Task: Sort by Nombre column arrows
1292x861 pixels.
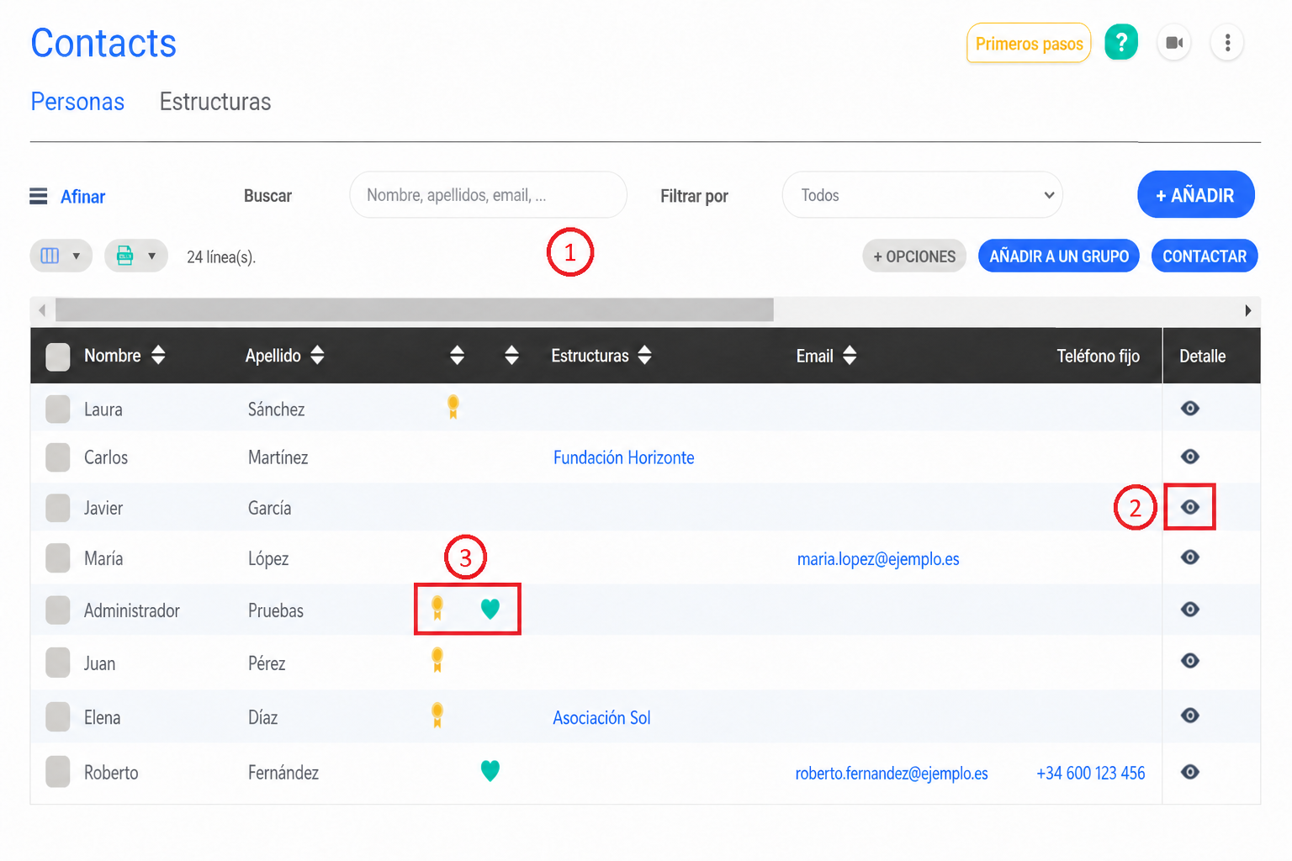Action: coord(158,355)
